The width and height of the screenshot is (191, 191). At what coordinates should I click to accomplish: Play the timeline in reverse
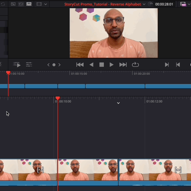[91, 65]
